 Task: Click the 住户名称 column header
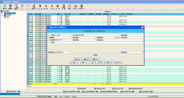pos(72,14)
